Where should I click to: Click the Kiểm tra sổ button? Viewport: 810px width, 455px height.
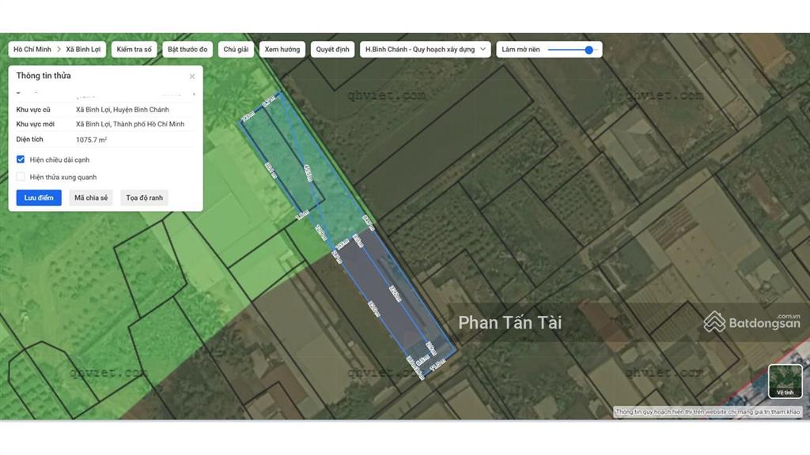[134, 49]
